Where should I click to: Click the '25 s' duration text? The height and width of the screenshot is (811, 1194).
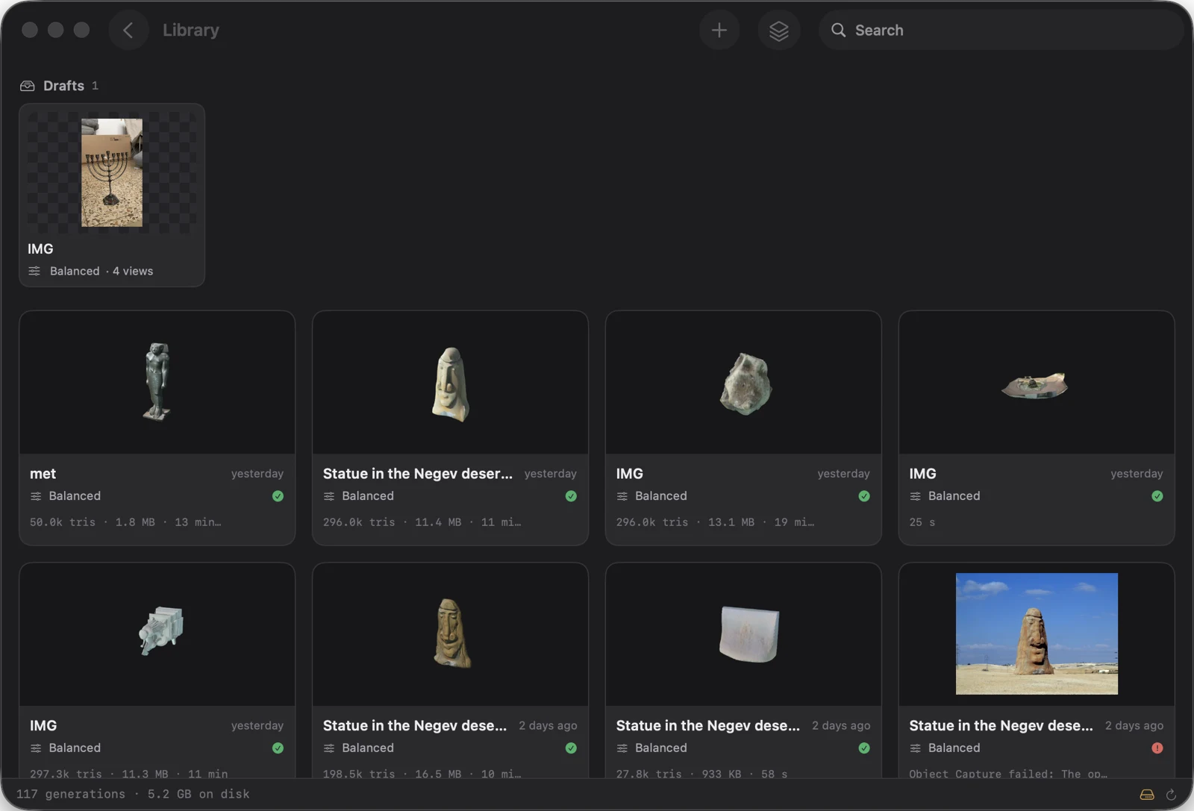tap(922, 522)
